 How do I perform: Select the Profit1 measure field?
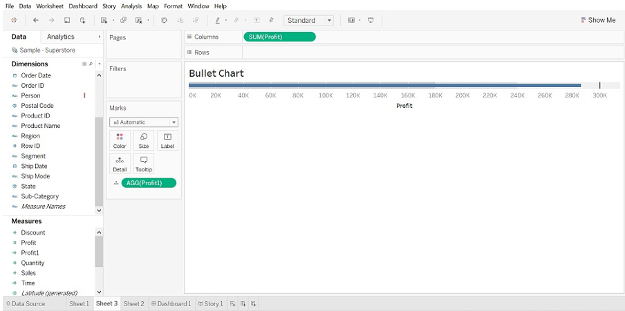pyautogui.click(x=30, y=253)
